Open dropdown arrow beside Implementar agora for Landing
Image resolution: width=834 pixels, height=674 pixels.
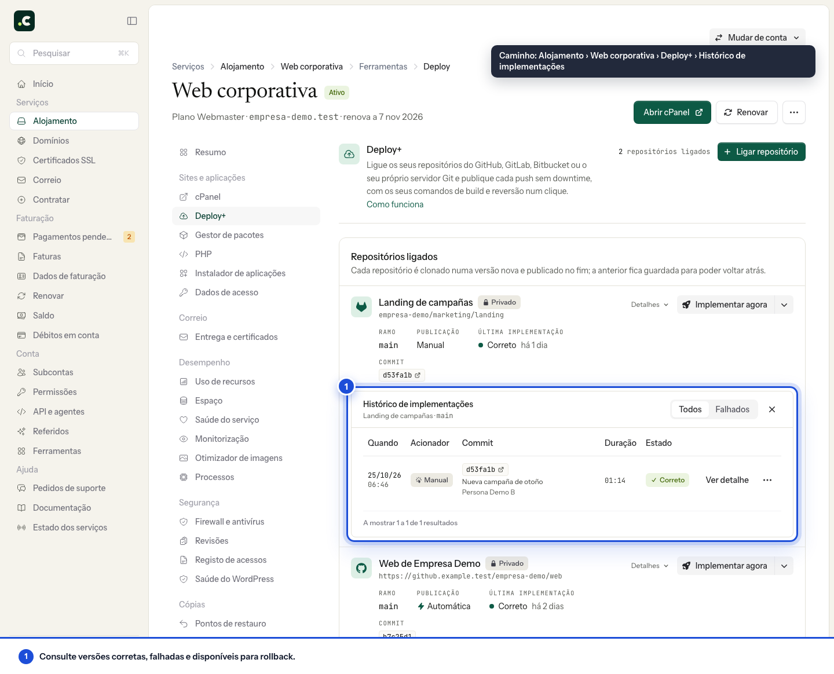tap(784, 305)
